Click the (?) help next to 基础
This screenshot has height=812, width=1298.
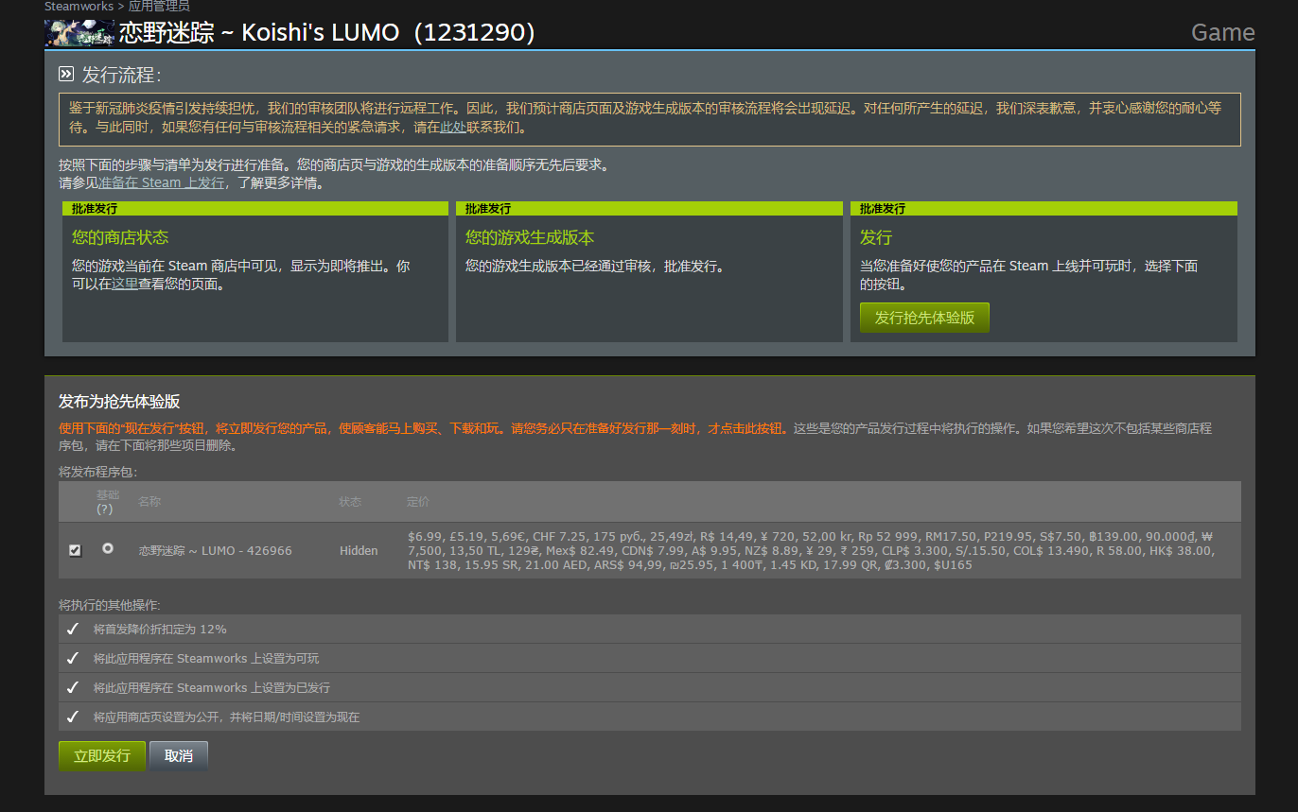pyautogui.click(x=105, y=509)
